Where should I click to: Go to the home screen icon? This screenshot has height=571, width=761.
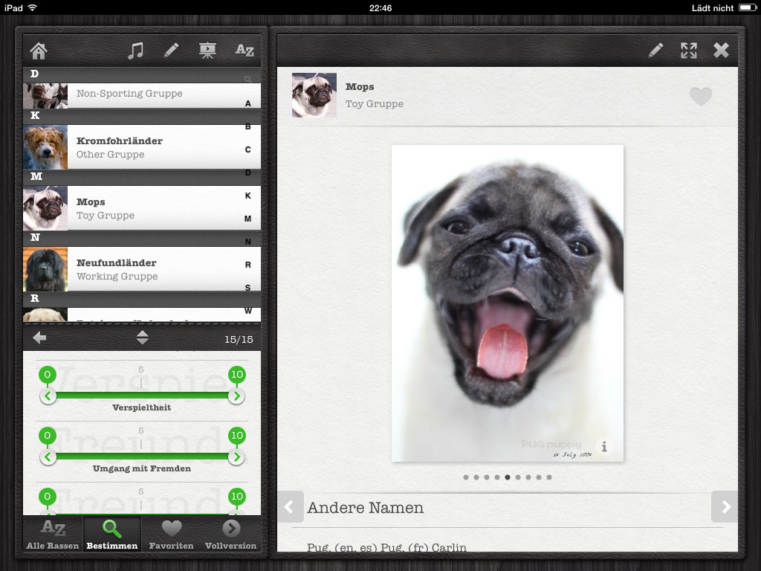pyautogui.click(x=39, y=51)
